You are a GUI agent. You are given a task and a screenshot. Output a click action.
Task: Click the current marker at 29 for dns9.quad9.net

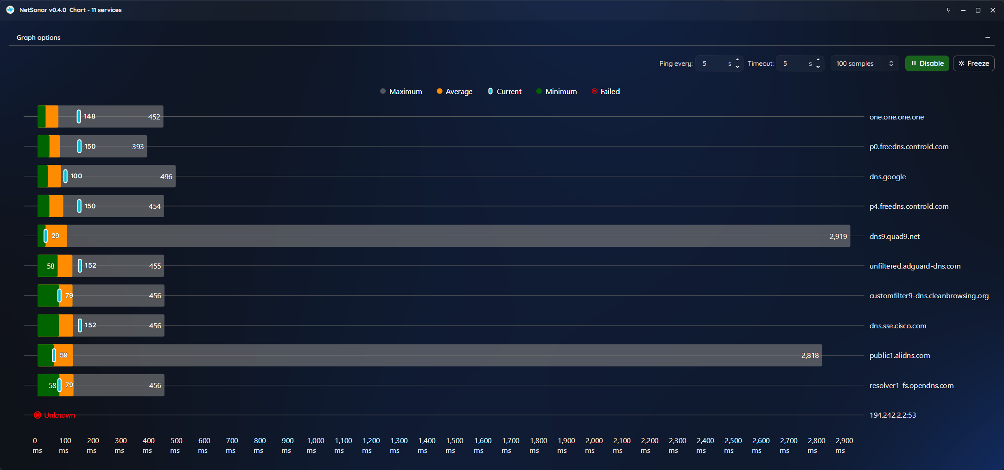tap(45, 236)
